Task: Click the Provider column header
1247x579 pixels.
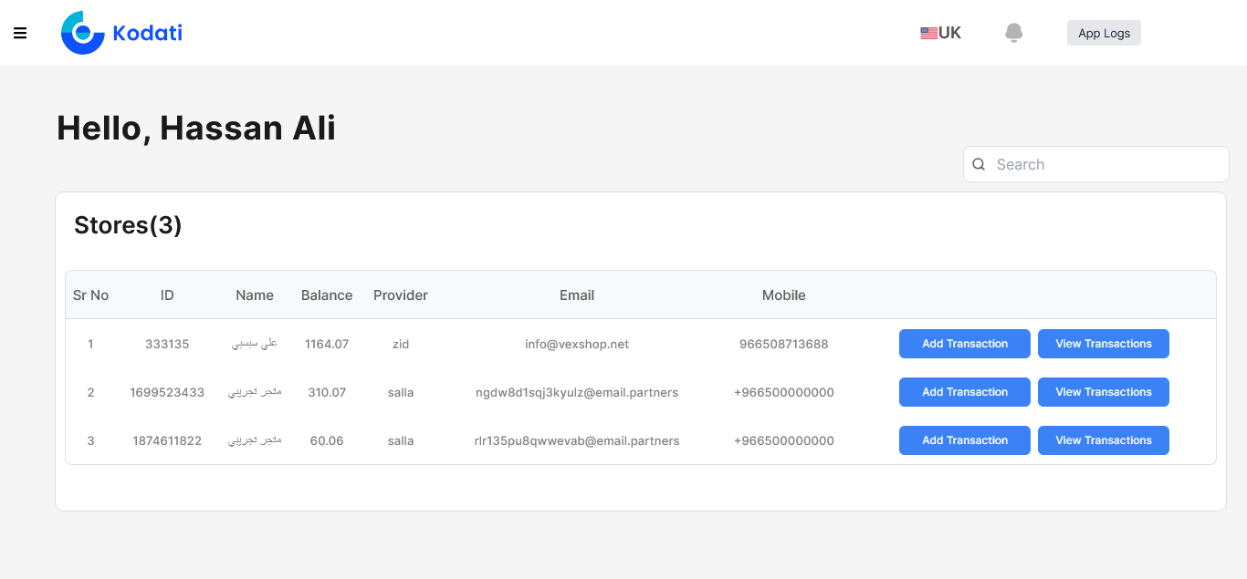Action: (401, 295)
